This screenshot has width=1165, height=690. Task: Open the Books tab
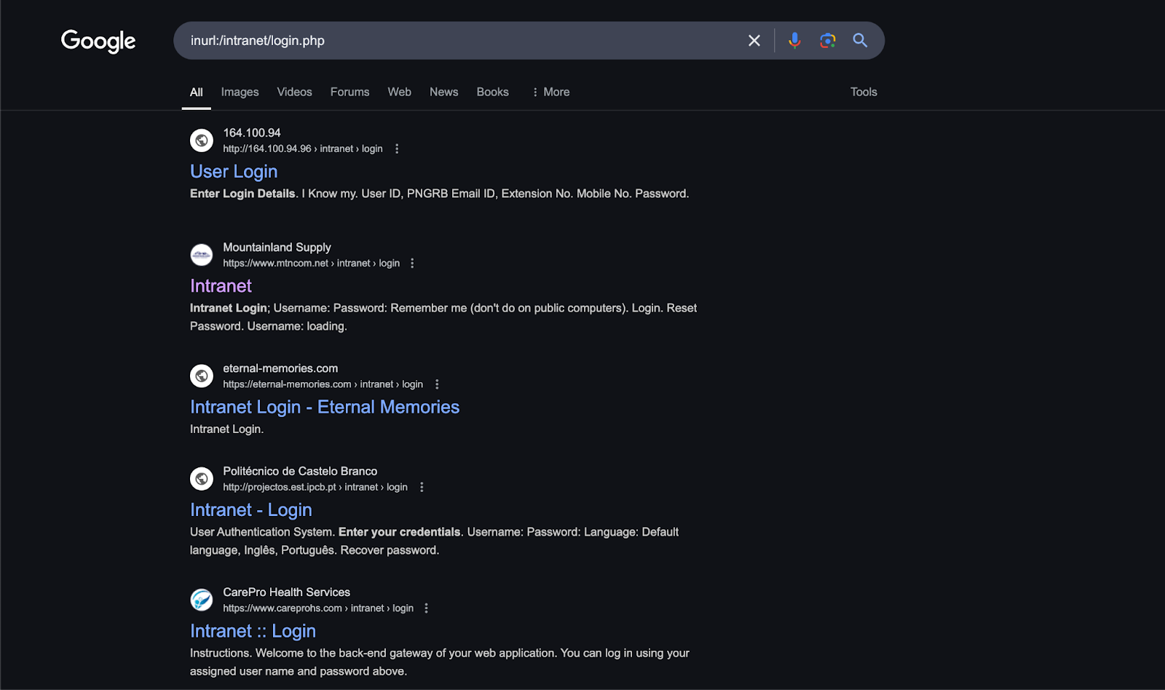[492, 92]
